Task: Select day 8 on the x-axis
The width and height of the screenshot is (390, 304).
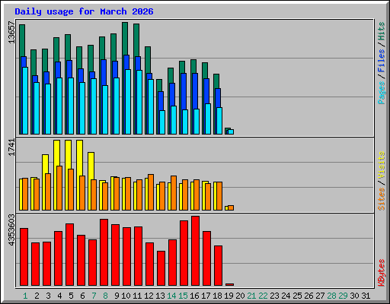Action: (x=105, y=296)
